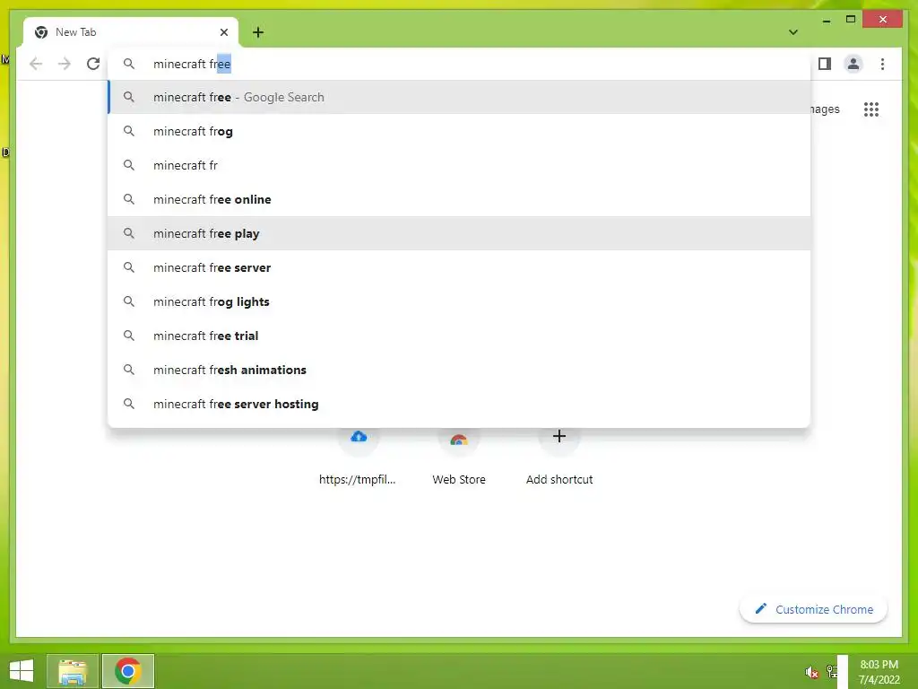Click the browser forward arrow
The height and width of the screenshot is (689, 918).
point(65,64)
